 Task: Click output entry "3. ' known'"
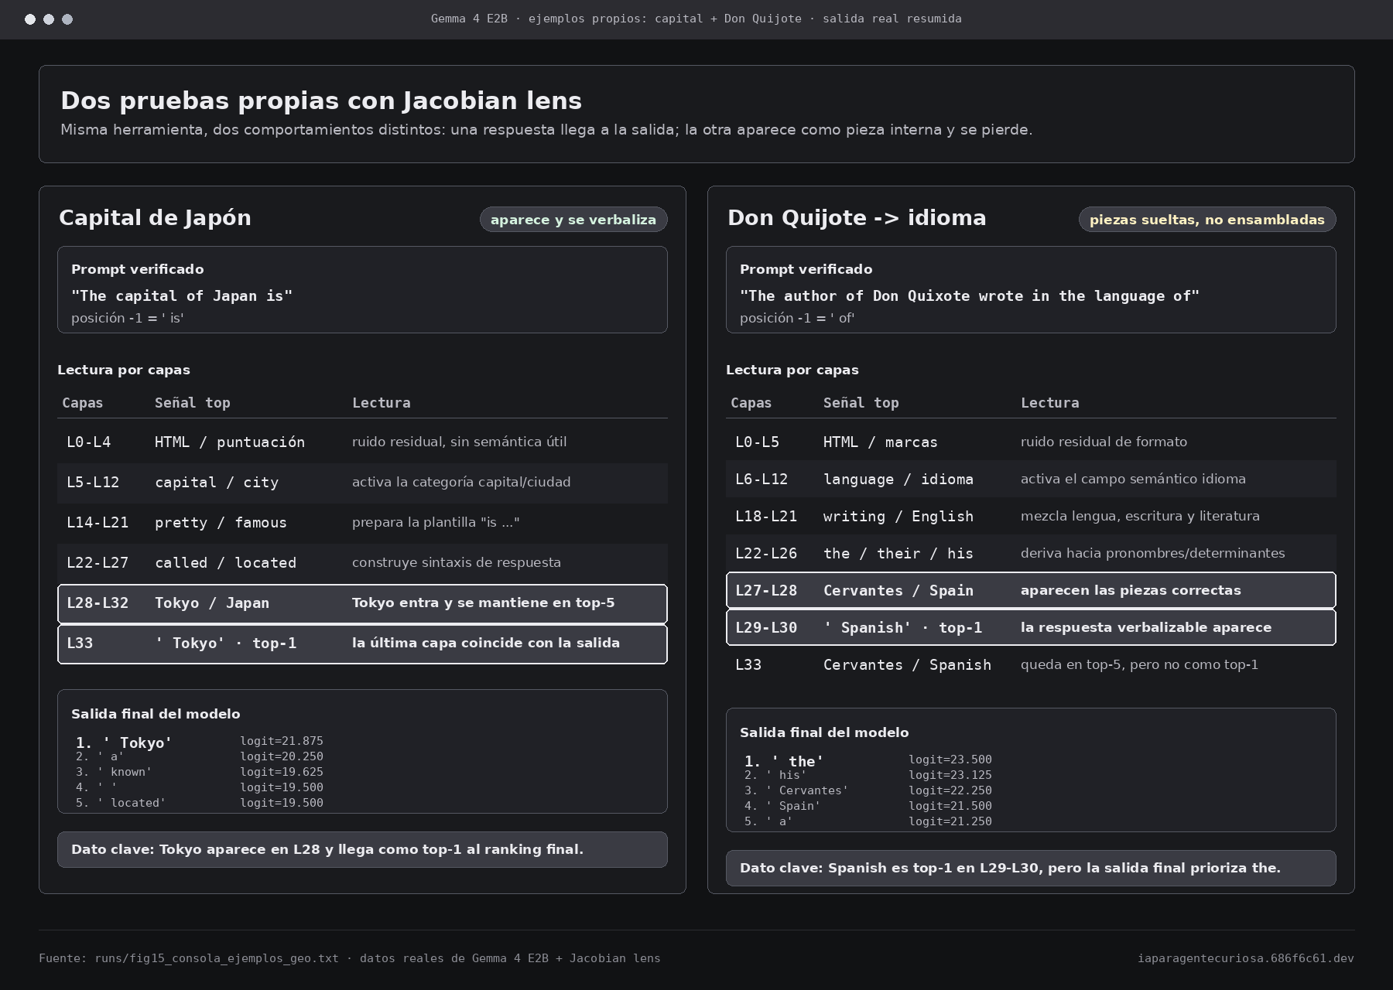[114, 772]
